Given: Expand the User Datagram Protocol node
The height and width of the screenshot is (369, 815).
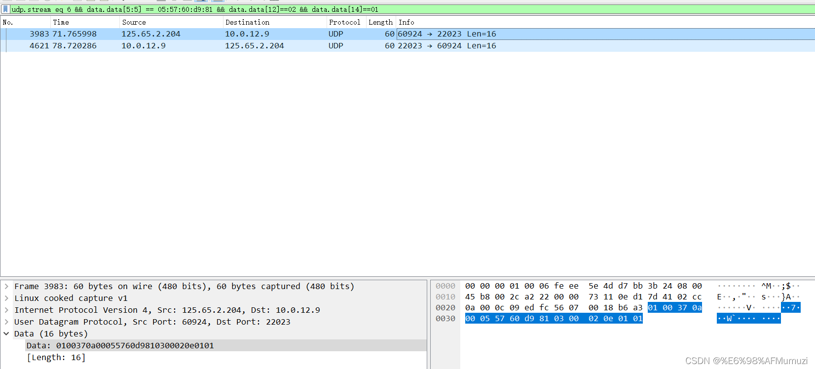Looking at the screenshot, I should coord(6,322).
